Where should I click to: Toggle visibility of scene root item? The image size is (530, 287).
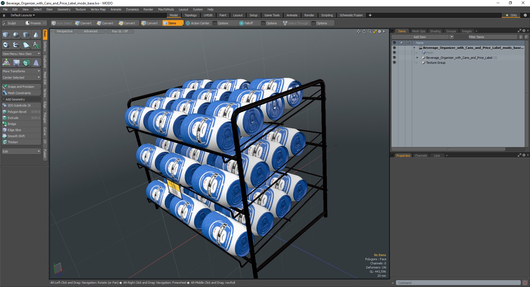(394, 48)
